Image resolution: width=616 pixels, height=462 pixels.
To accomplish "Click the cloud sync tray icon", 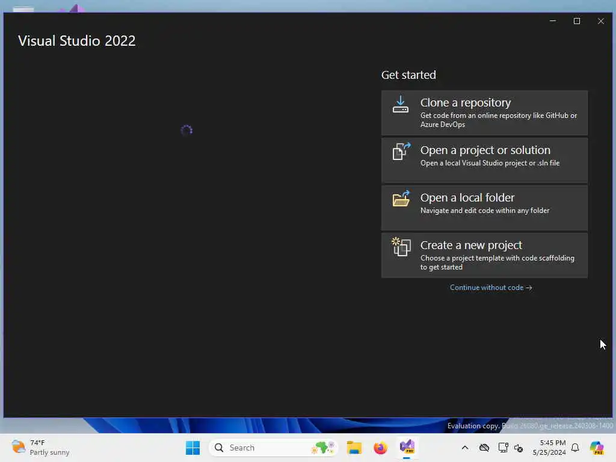I will click(484, 448).
